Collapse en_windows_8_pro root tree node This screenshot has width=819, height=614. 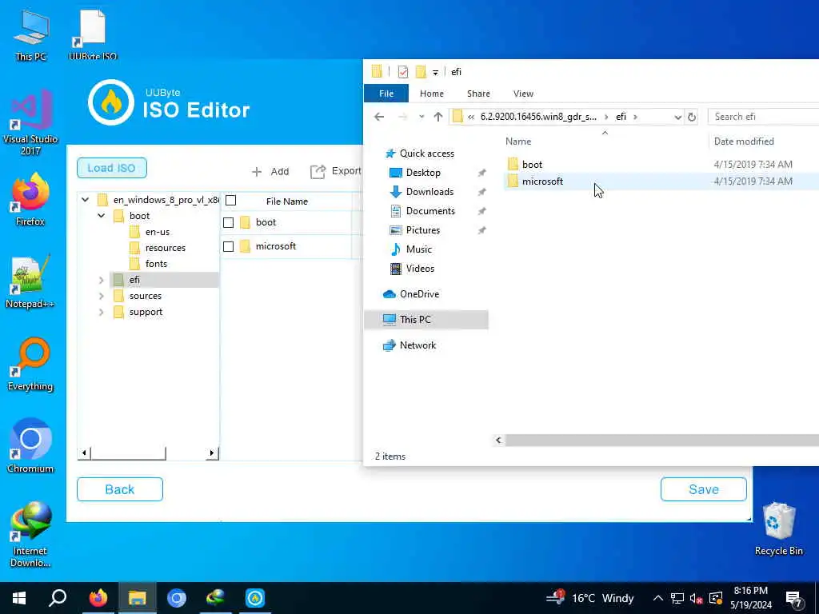coord(85,199)
